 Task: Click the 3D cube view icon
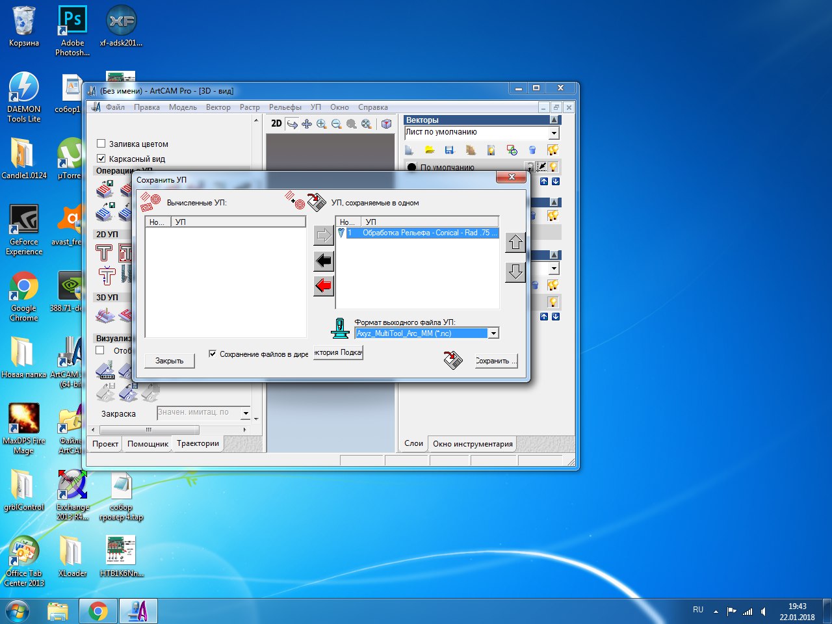386,124
